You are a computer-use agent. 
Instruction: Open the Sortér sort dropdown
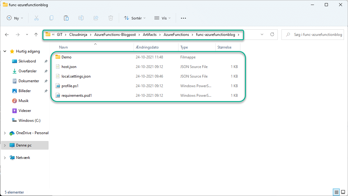coord(135,18)
